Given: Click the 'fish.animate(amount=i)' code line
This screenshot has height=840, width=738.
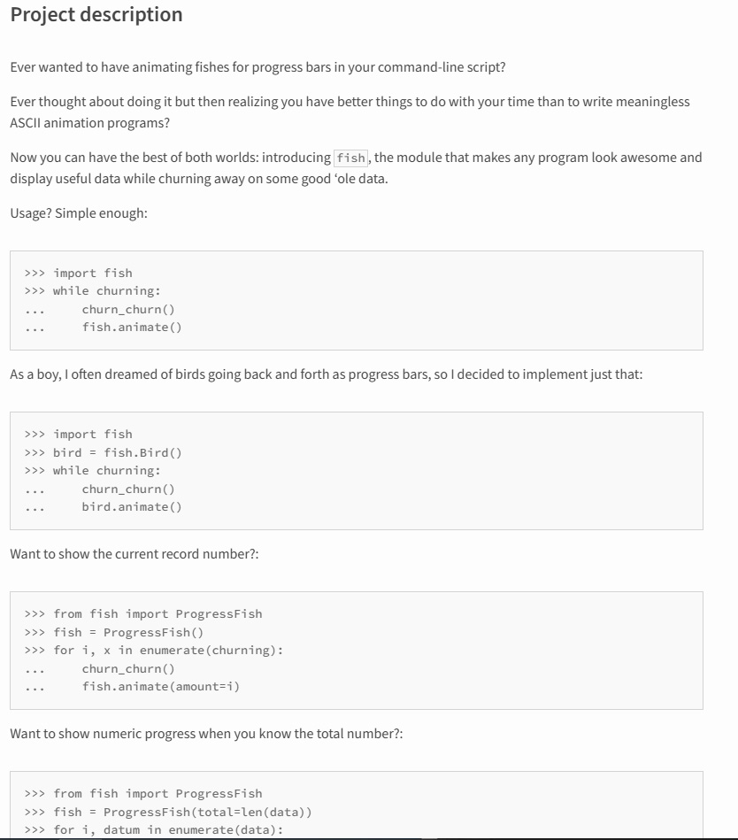Looking at the screenshot, I should click(x=161, y=687).
